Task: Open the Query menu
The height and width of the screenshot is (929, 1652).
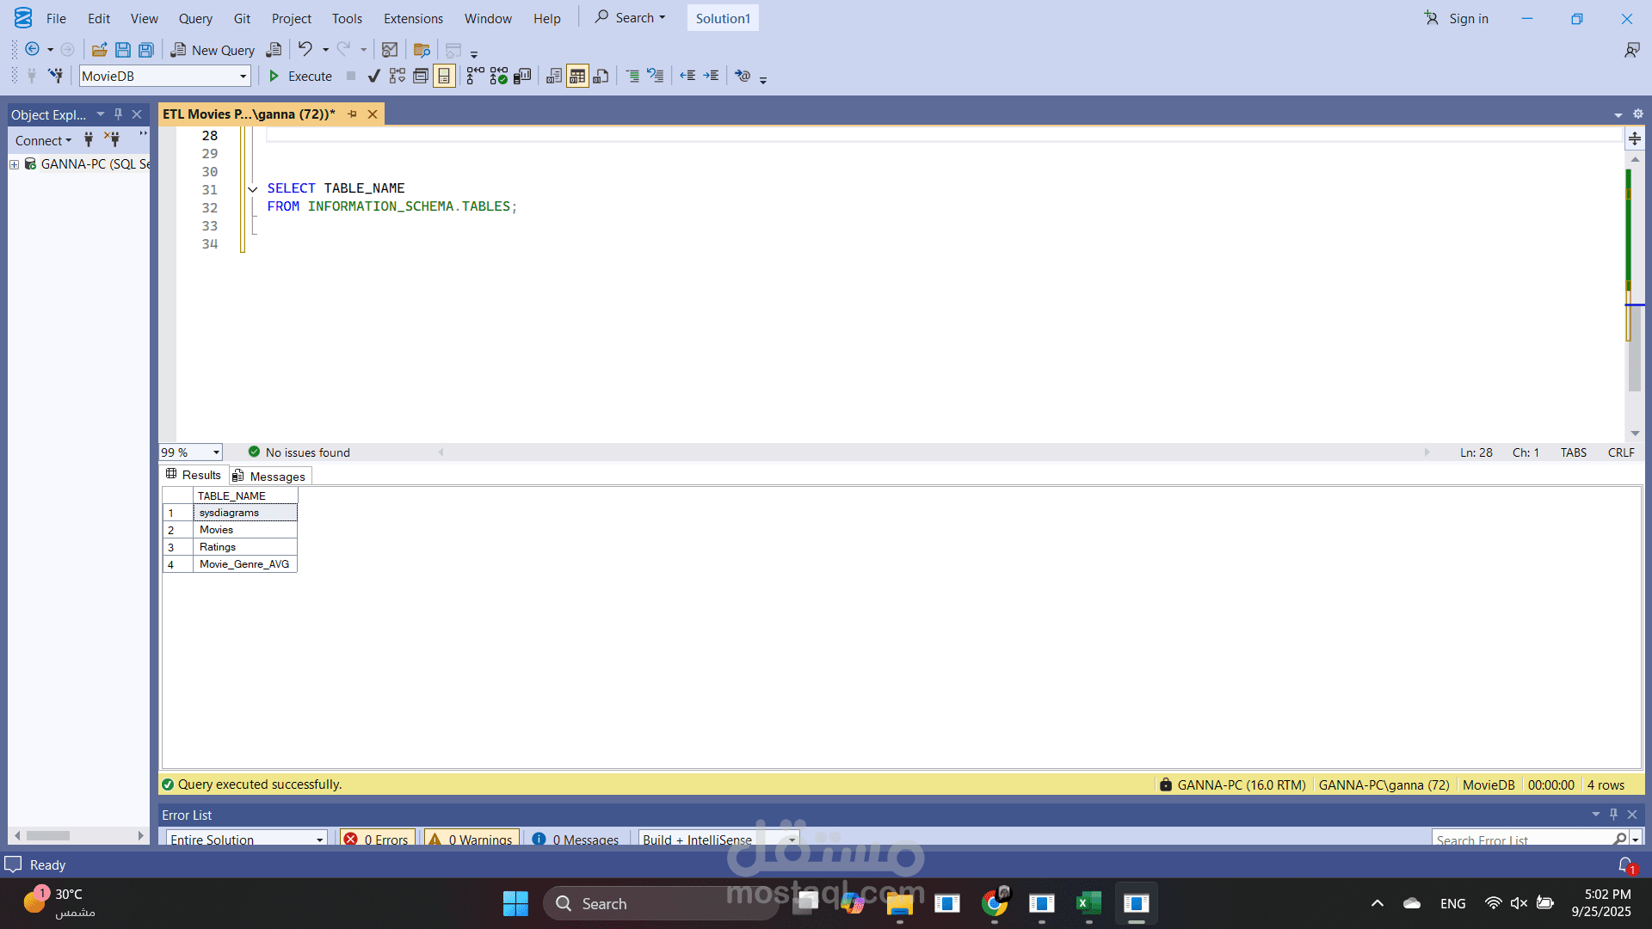Action: 195,18
